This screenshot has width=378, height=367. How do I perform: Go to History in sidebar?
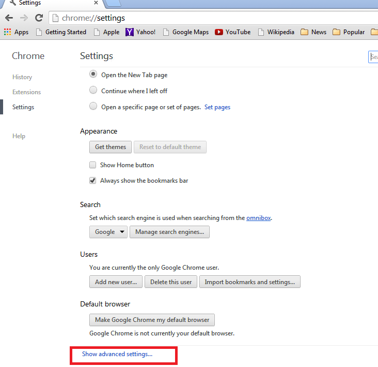click(22, 77)
